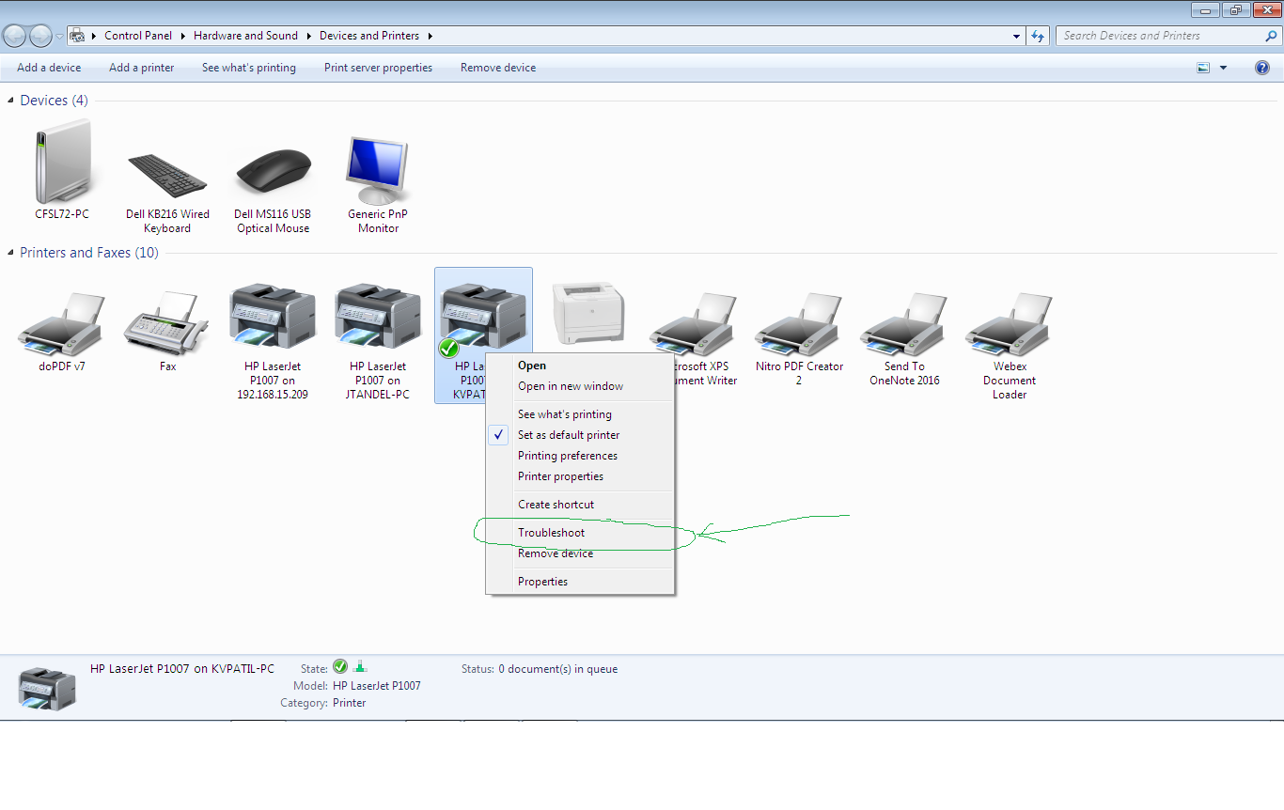Open the view options dropdown arrow
1284x810 pixels.
(1223, 68)
